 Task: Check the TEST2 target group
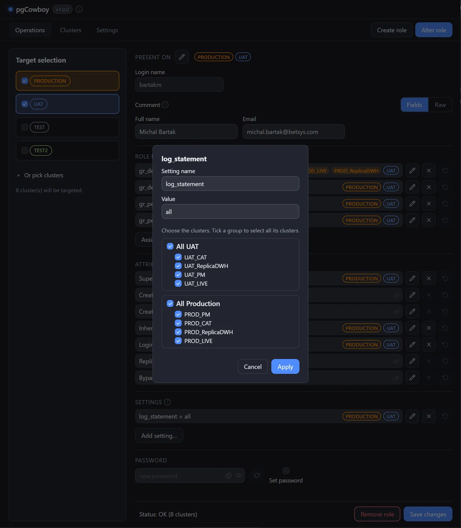pos(25,150)
